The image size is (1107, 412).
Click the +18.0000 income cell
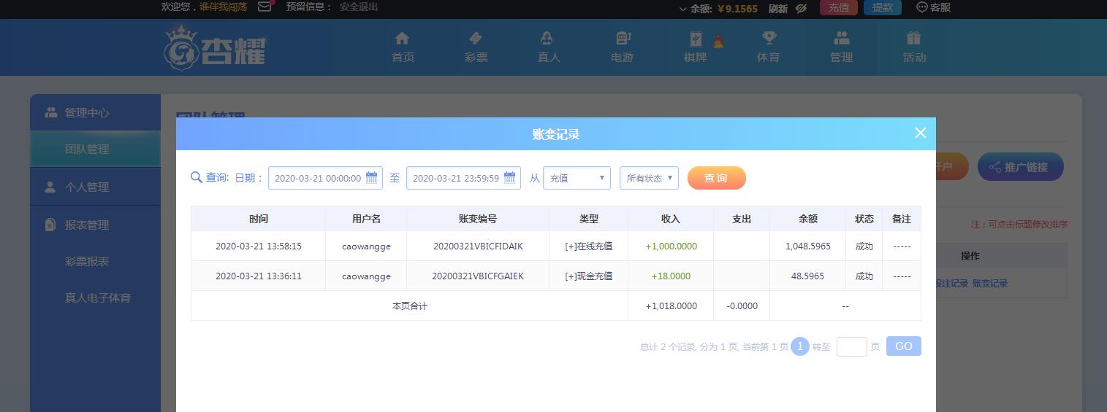671,276
